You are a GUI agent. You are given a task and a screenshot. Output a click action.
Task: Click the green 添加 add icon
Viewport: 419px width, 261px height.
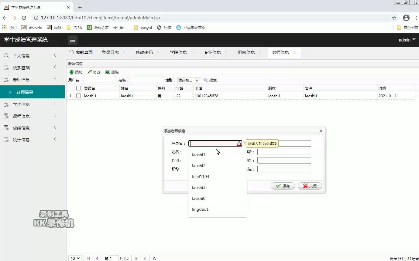click(x=71, y=72)
